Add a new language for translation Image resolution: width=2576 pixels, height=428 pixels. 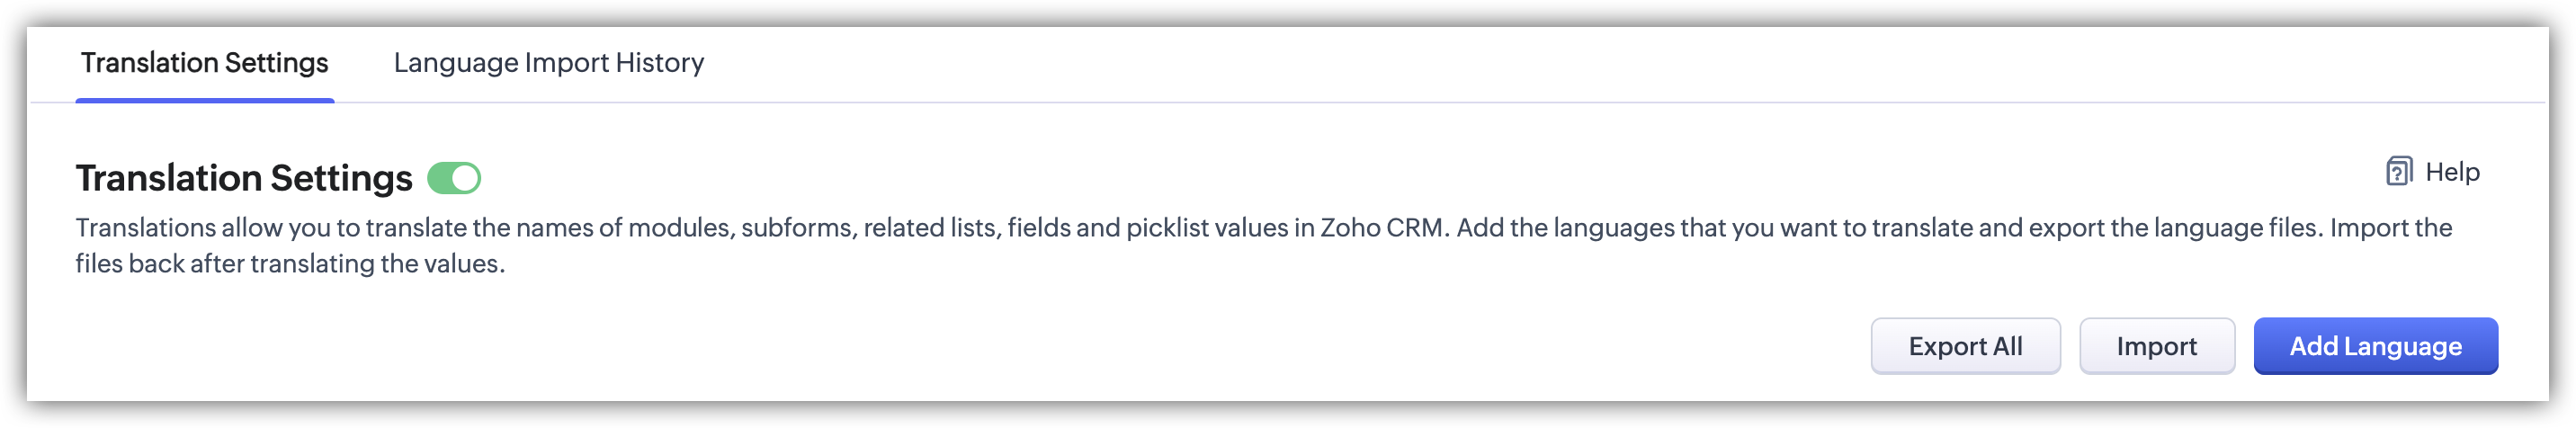(x=2374, y=346)
